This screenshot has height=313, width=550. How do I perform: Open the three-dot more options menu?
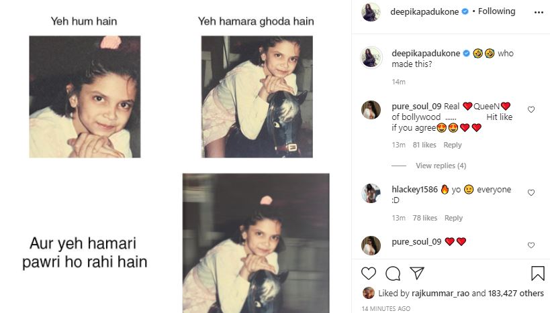tap(539, 12)
